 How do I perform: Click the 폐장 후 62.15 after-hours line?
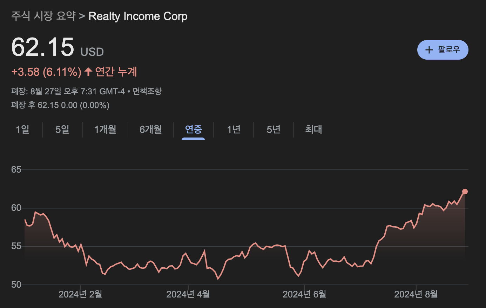point(60,105)
